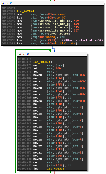106x174 pixels.
Task: Click the value 515
Action: [76, 27]
